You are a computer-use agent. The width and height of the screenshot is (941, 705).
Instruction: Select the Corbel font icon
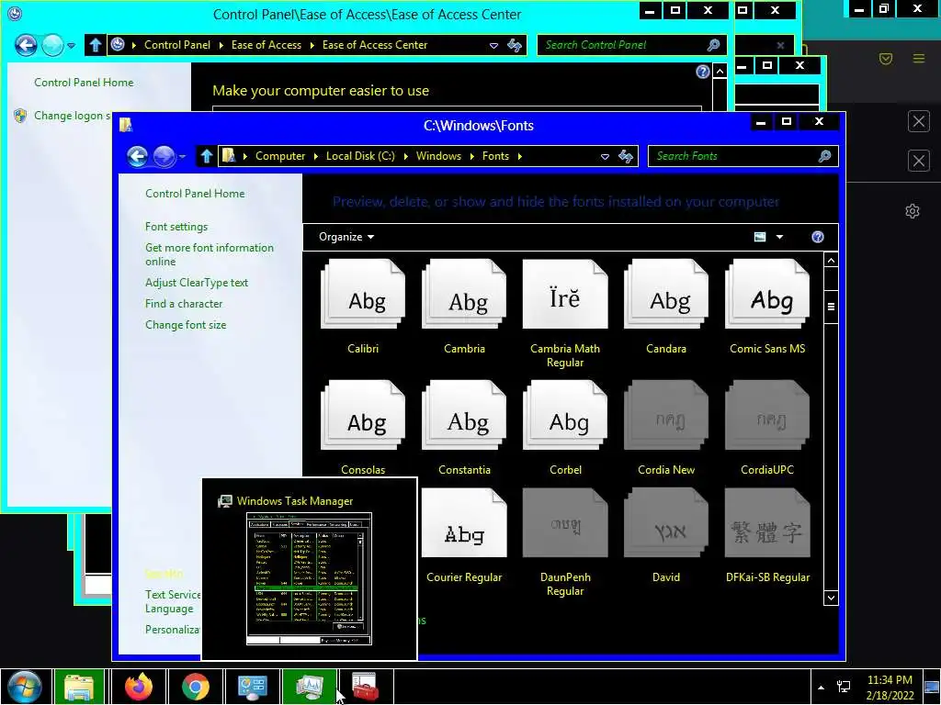(x=565, y=415)
